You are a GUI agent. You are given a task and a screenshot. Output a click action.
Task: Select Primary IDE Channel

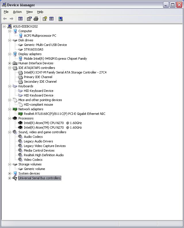[x=38, y=77]
